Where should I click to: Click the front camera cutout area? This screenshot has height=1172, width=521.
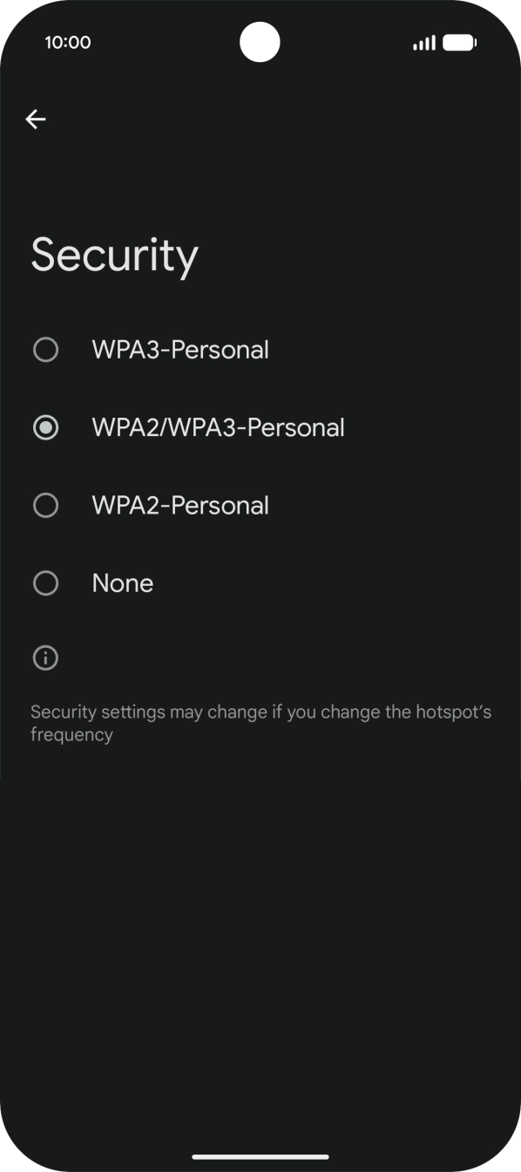point(260,44)
